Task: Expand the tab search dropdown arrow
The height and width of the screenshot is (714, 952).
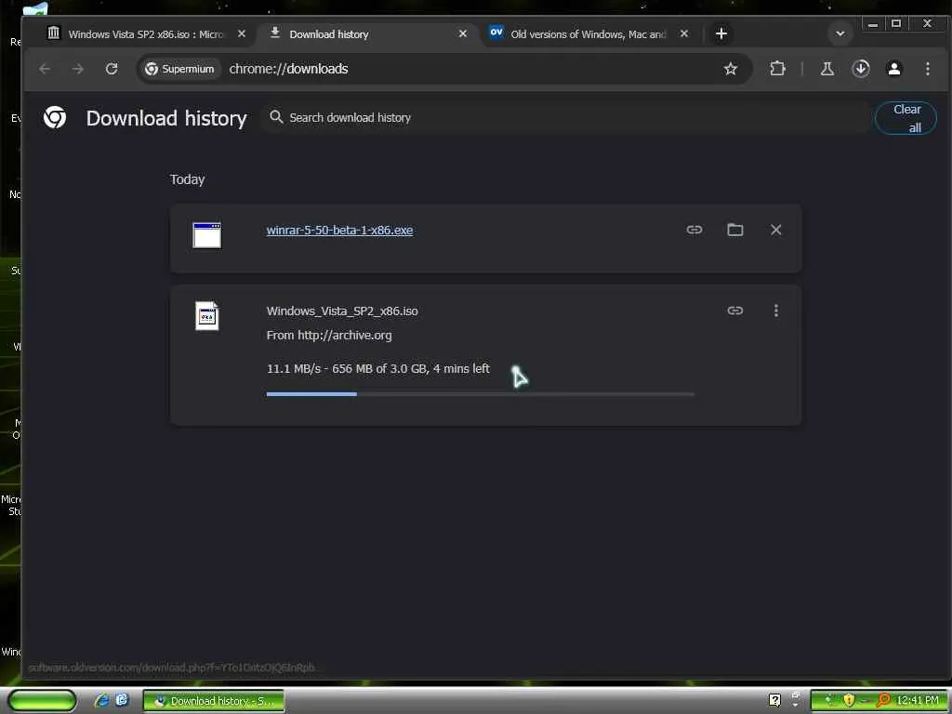Action: tap(840, 34)
